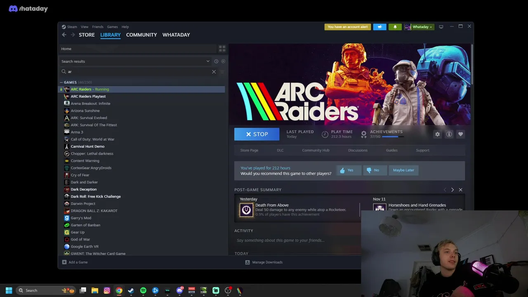Viewport: 528px width, 297px height.
Task: Open OBS Studio from the taskbar
Action: pyautogui.click(x=228, y=290)
